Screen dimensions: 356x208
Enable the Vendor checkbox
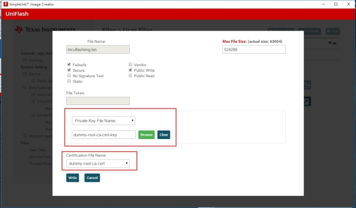(130, 65)
